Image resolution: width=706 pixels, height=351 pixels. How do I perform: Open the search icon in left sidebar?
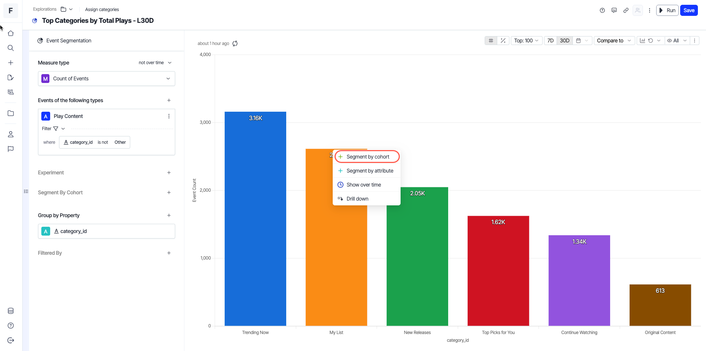pyautogui.click(x=11, y=48)
